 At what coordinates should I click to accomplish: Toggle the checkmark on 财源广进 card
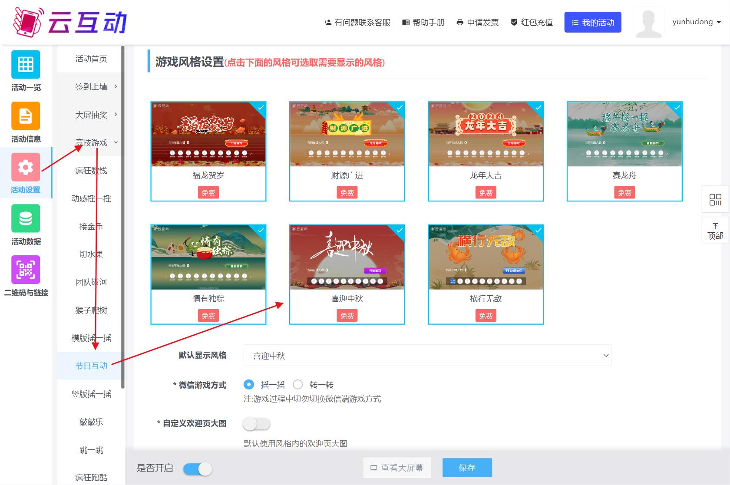click(x=400, y=107)
